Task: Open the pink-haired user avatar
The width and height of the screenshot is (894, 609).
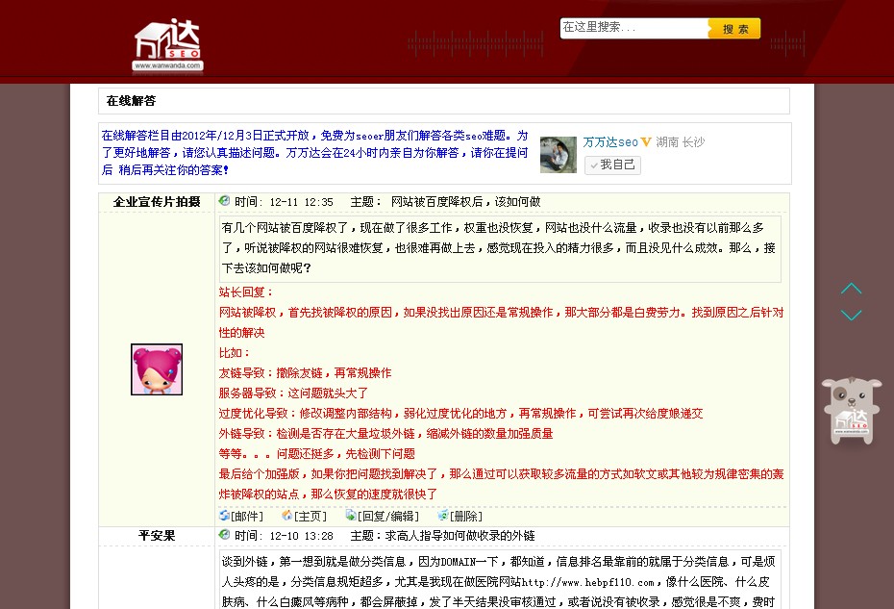Action: (x=157, y=369)
